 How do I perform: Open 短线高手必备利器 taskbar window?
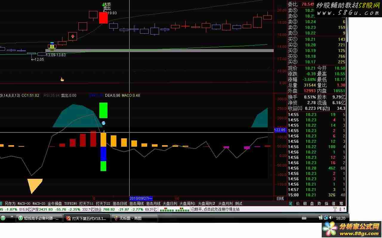[39, 218]
